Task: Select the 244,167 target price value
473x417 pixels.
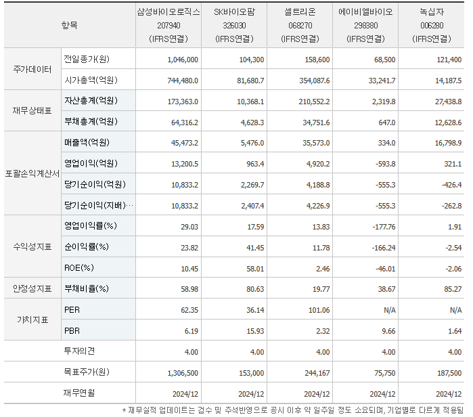Action: (317, 373)
